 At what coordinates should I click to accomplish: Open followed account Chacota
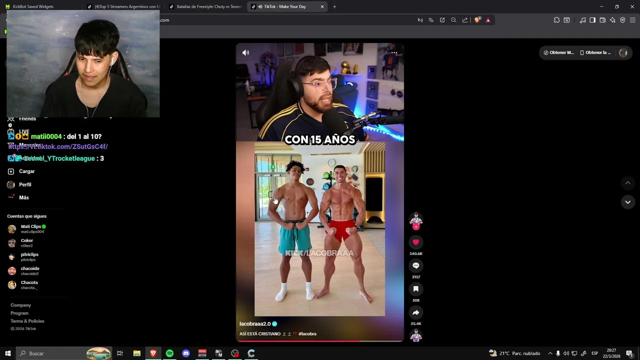click(23, 285)
